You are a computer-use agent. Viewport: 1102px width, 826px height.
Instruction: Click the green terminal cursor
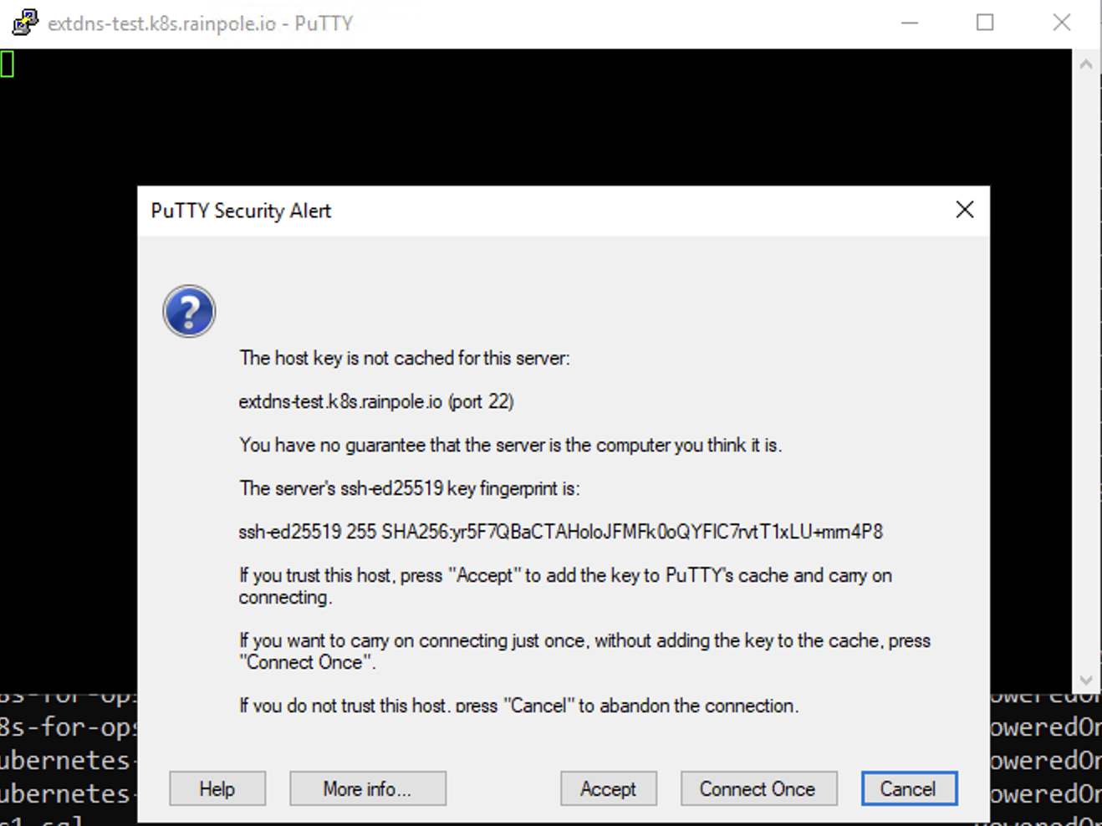coord(8,64)
